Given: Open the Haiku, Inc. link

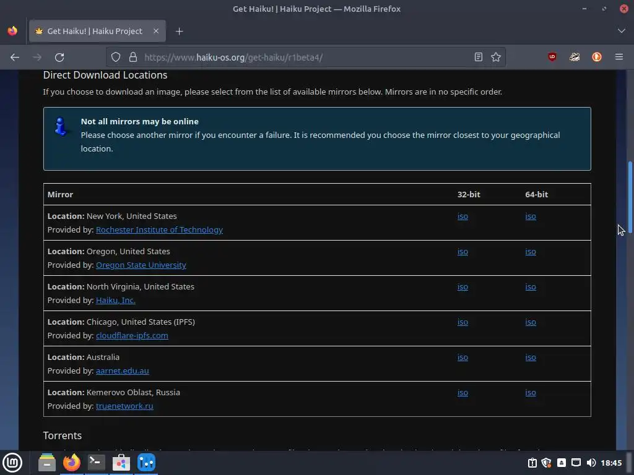Looking at the screenshot, I should coord(116,300).
